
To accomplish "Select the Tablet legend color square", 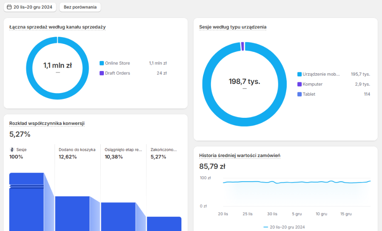I will coord(299,94).
